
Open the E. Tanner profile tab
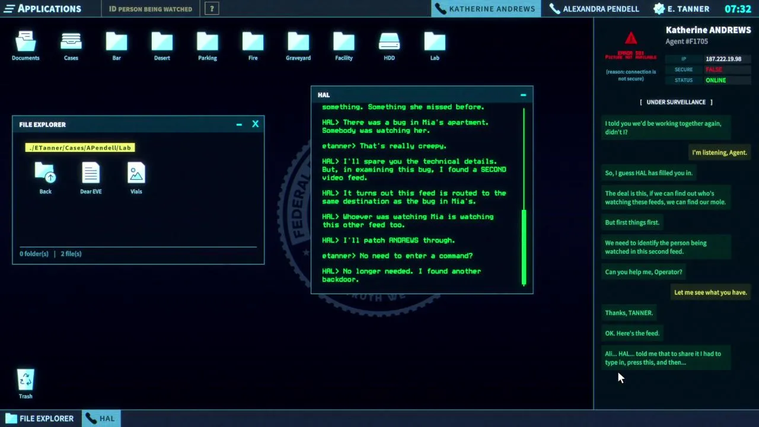(x=681, y=8)
